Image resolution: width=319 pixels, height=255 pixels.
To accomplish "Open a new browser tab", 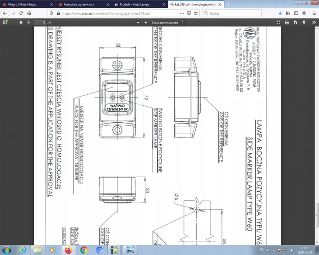I will [x=228, y=4].
